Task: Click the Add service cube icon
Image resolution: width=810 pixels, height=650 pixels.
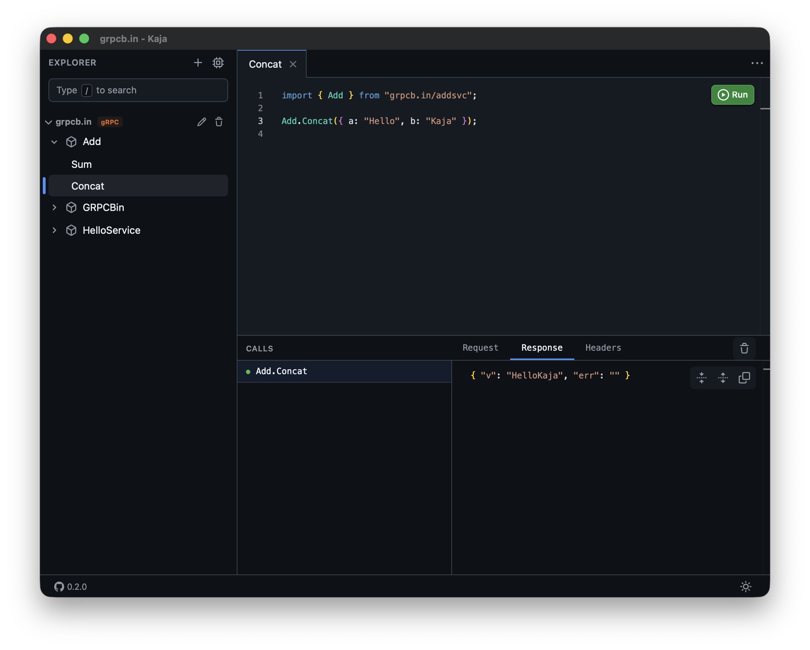Action: [71, 141]
